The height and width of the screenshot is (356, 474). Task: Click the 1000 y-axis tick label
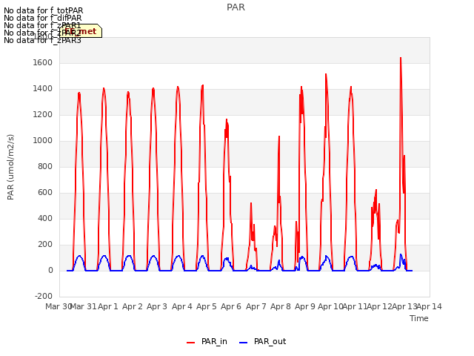pyautogui.click(x=43, y=140)
